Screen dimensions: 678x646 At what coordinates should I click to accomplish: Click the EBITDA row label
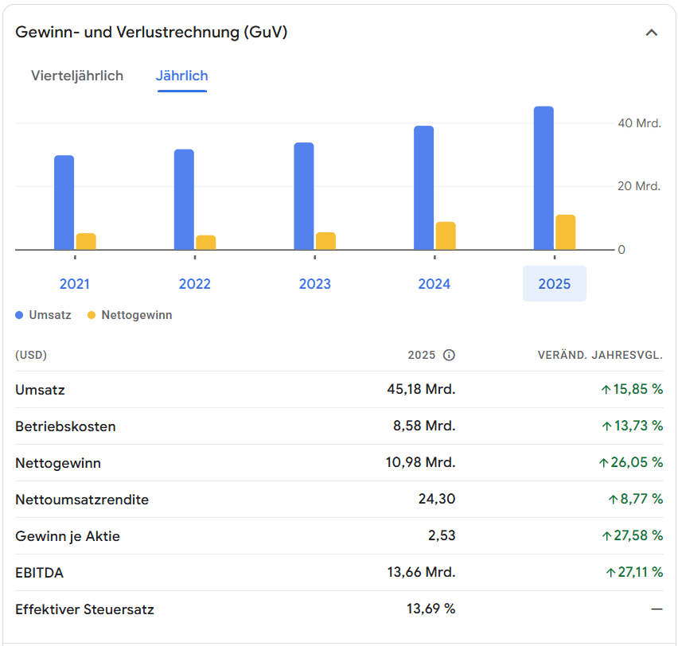click(39, 573)
